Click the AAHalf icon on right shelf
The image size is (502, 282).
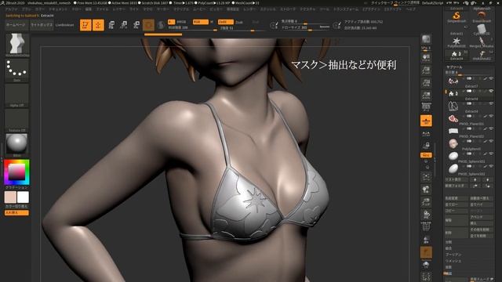point(426,96)
